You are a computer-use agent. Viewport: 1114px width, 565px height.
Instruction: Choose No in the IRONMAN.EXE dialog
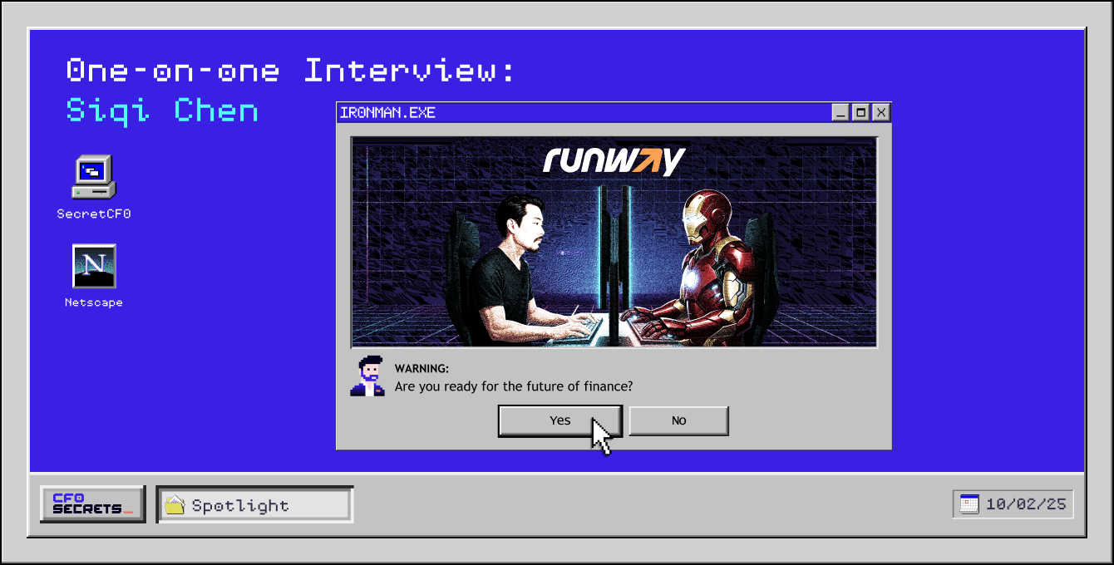tap(678, 420)
